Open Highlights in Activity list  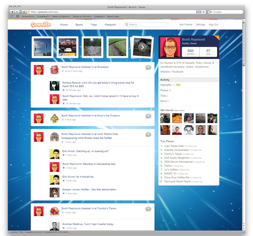tap(166, 85)
